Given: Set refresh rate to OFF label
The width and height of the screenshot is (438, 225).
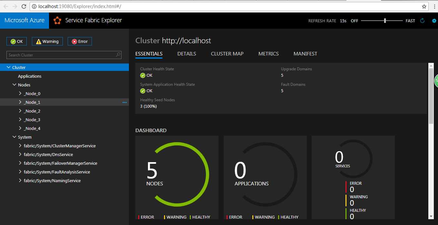Looking at the screenshot, I should (355, 21).
